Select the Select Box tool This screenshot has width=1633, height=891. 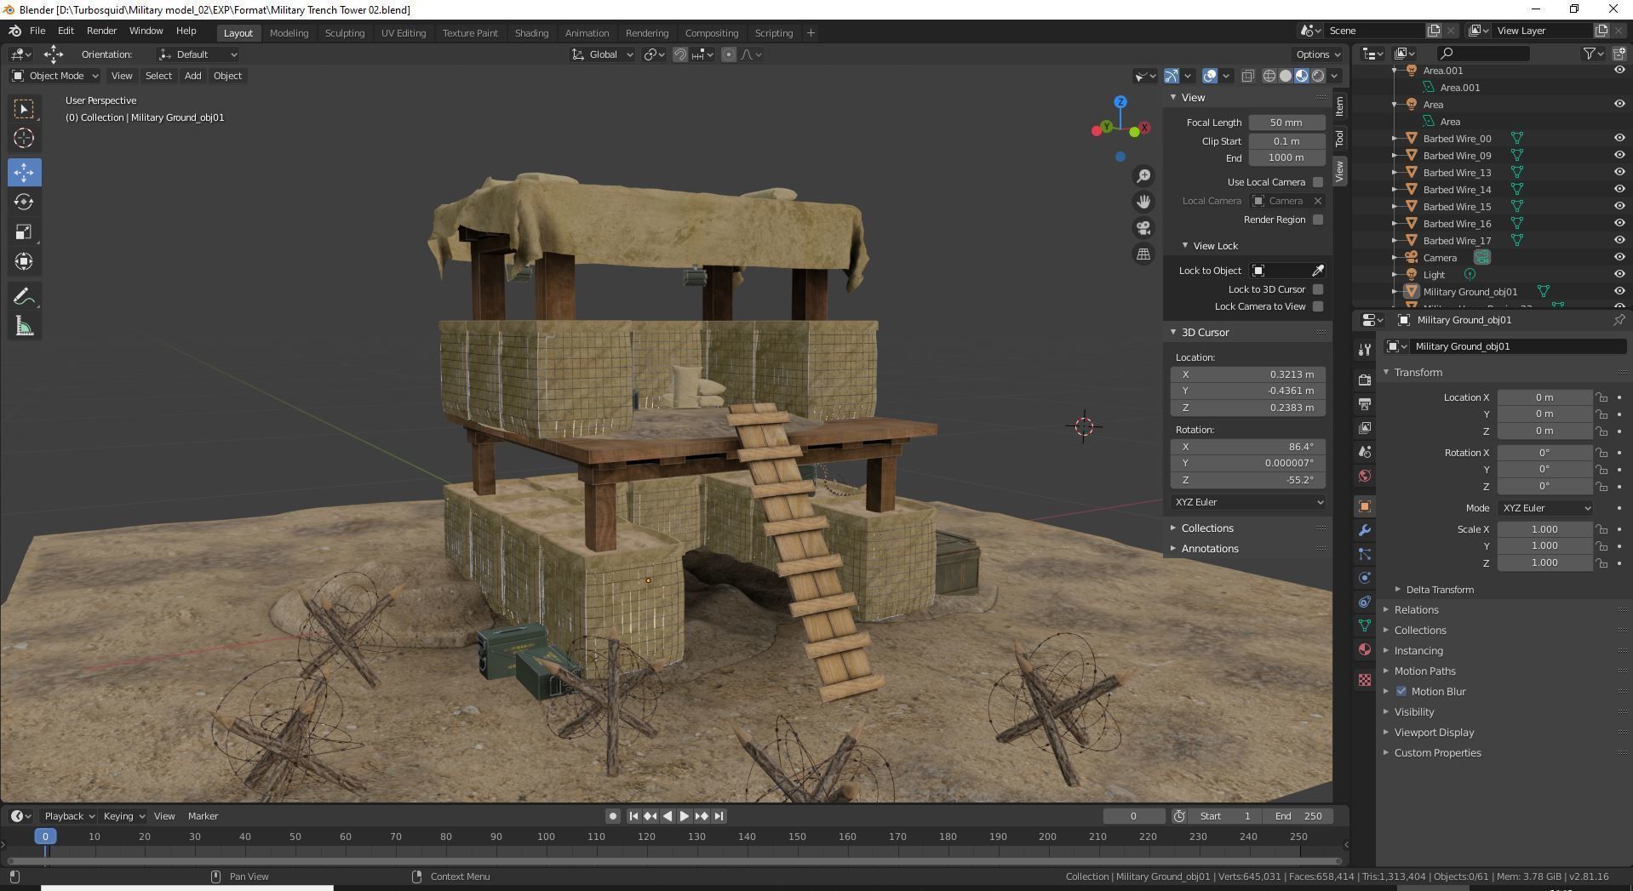point(24,108)
